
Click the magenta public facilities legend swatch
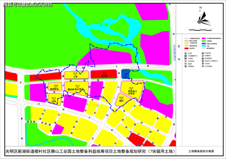pos(203,39)
